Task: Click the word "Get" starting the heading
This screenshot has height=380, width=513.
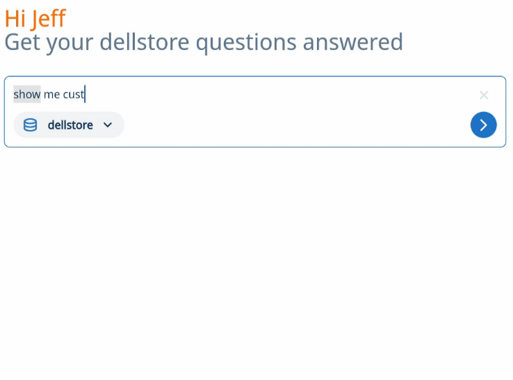Action: 22,42
